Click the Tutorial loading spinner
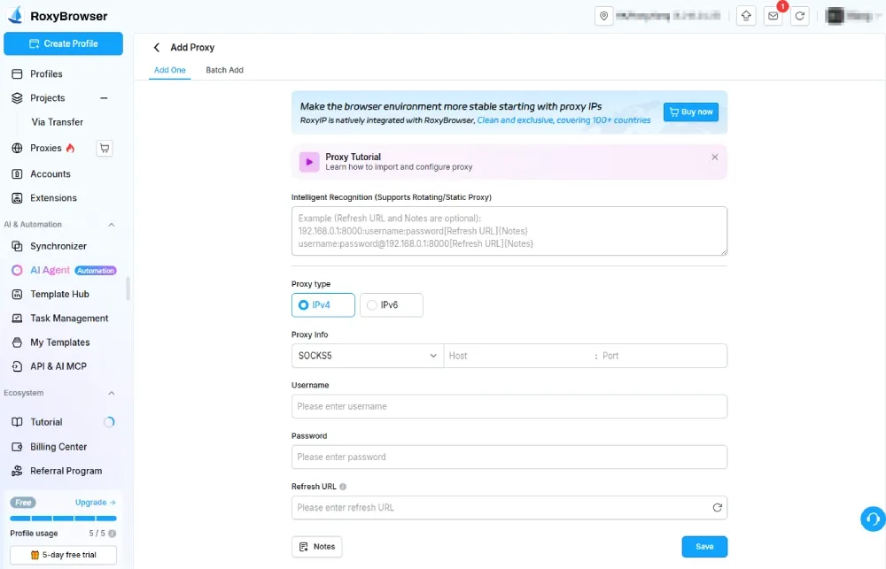886x569 pixels. [109, 422]
